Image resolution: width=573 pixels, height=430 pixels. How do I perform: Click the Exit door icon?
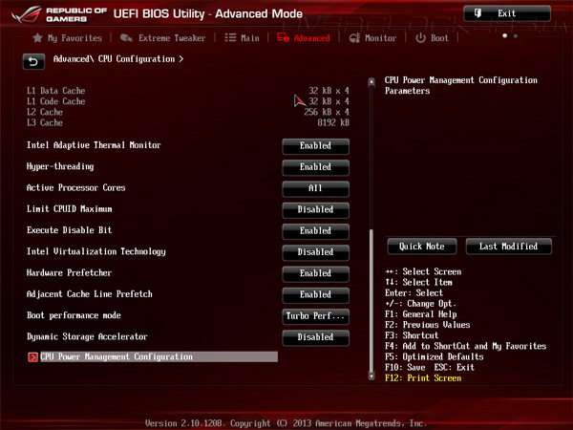pyautogui.click(x=477, y=13)
